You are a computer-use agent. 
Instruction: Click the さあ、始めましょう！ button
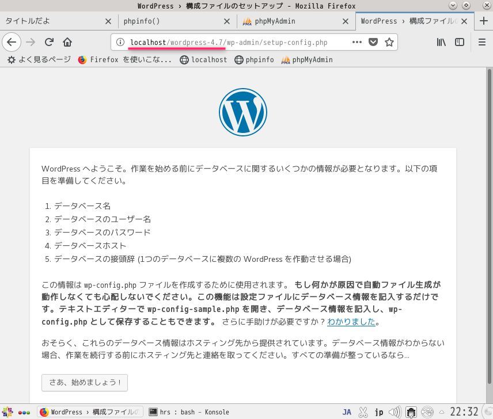(x=85, y=383)
